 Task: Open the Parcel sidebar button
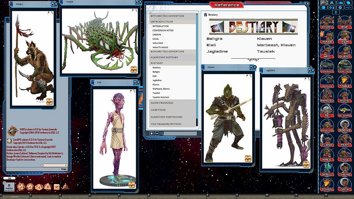pyautogui.click(x=327, y=96)
